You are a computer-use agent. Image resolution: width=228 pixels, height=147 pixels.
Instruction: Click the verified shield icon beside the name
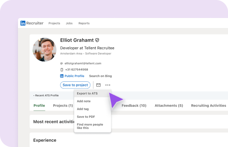97,40
